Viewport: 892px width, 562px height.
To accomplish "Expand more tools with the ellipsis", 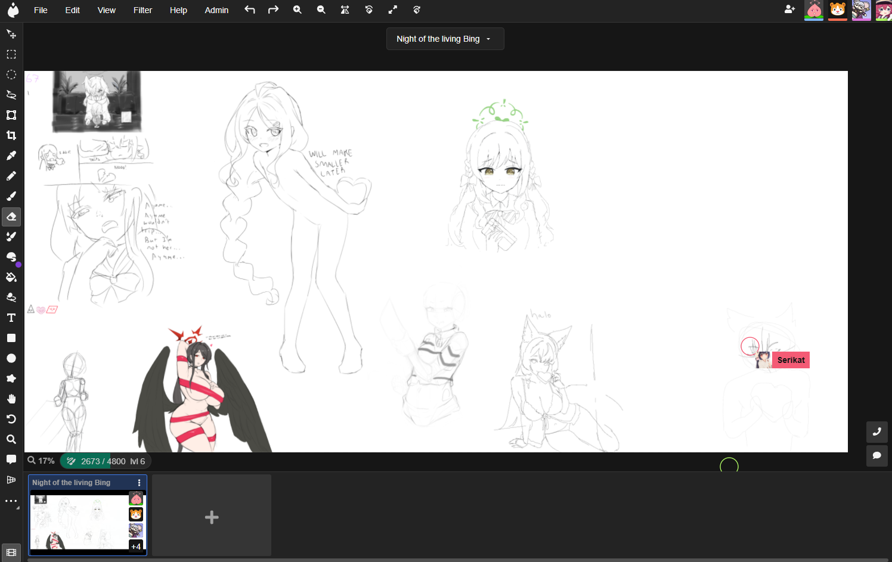I will coord(11,501).
